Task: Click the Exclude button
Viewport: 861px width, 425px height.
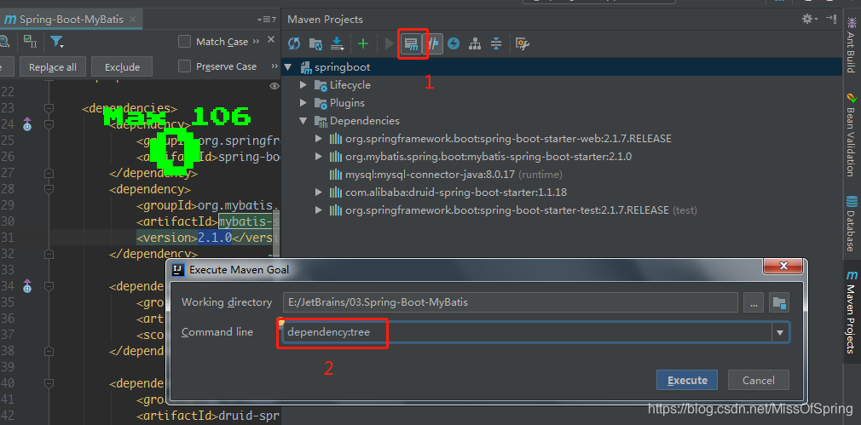Action: coord(123,67)
